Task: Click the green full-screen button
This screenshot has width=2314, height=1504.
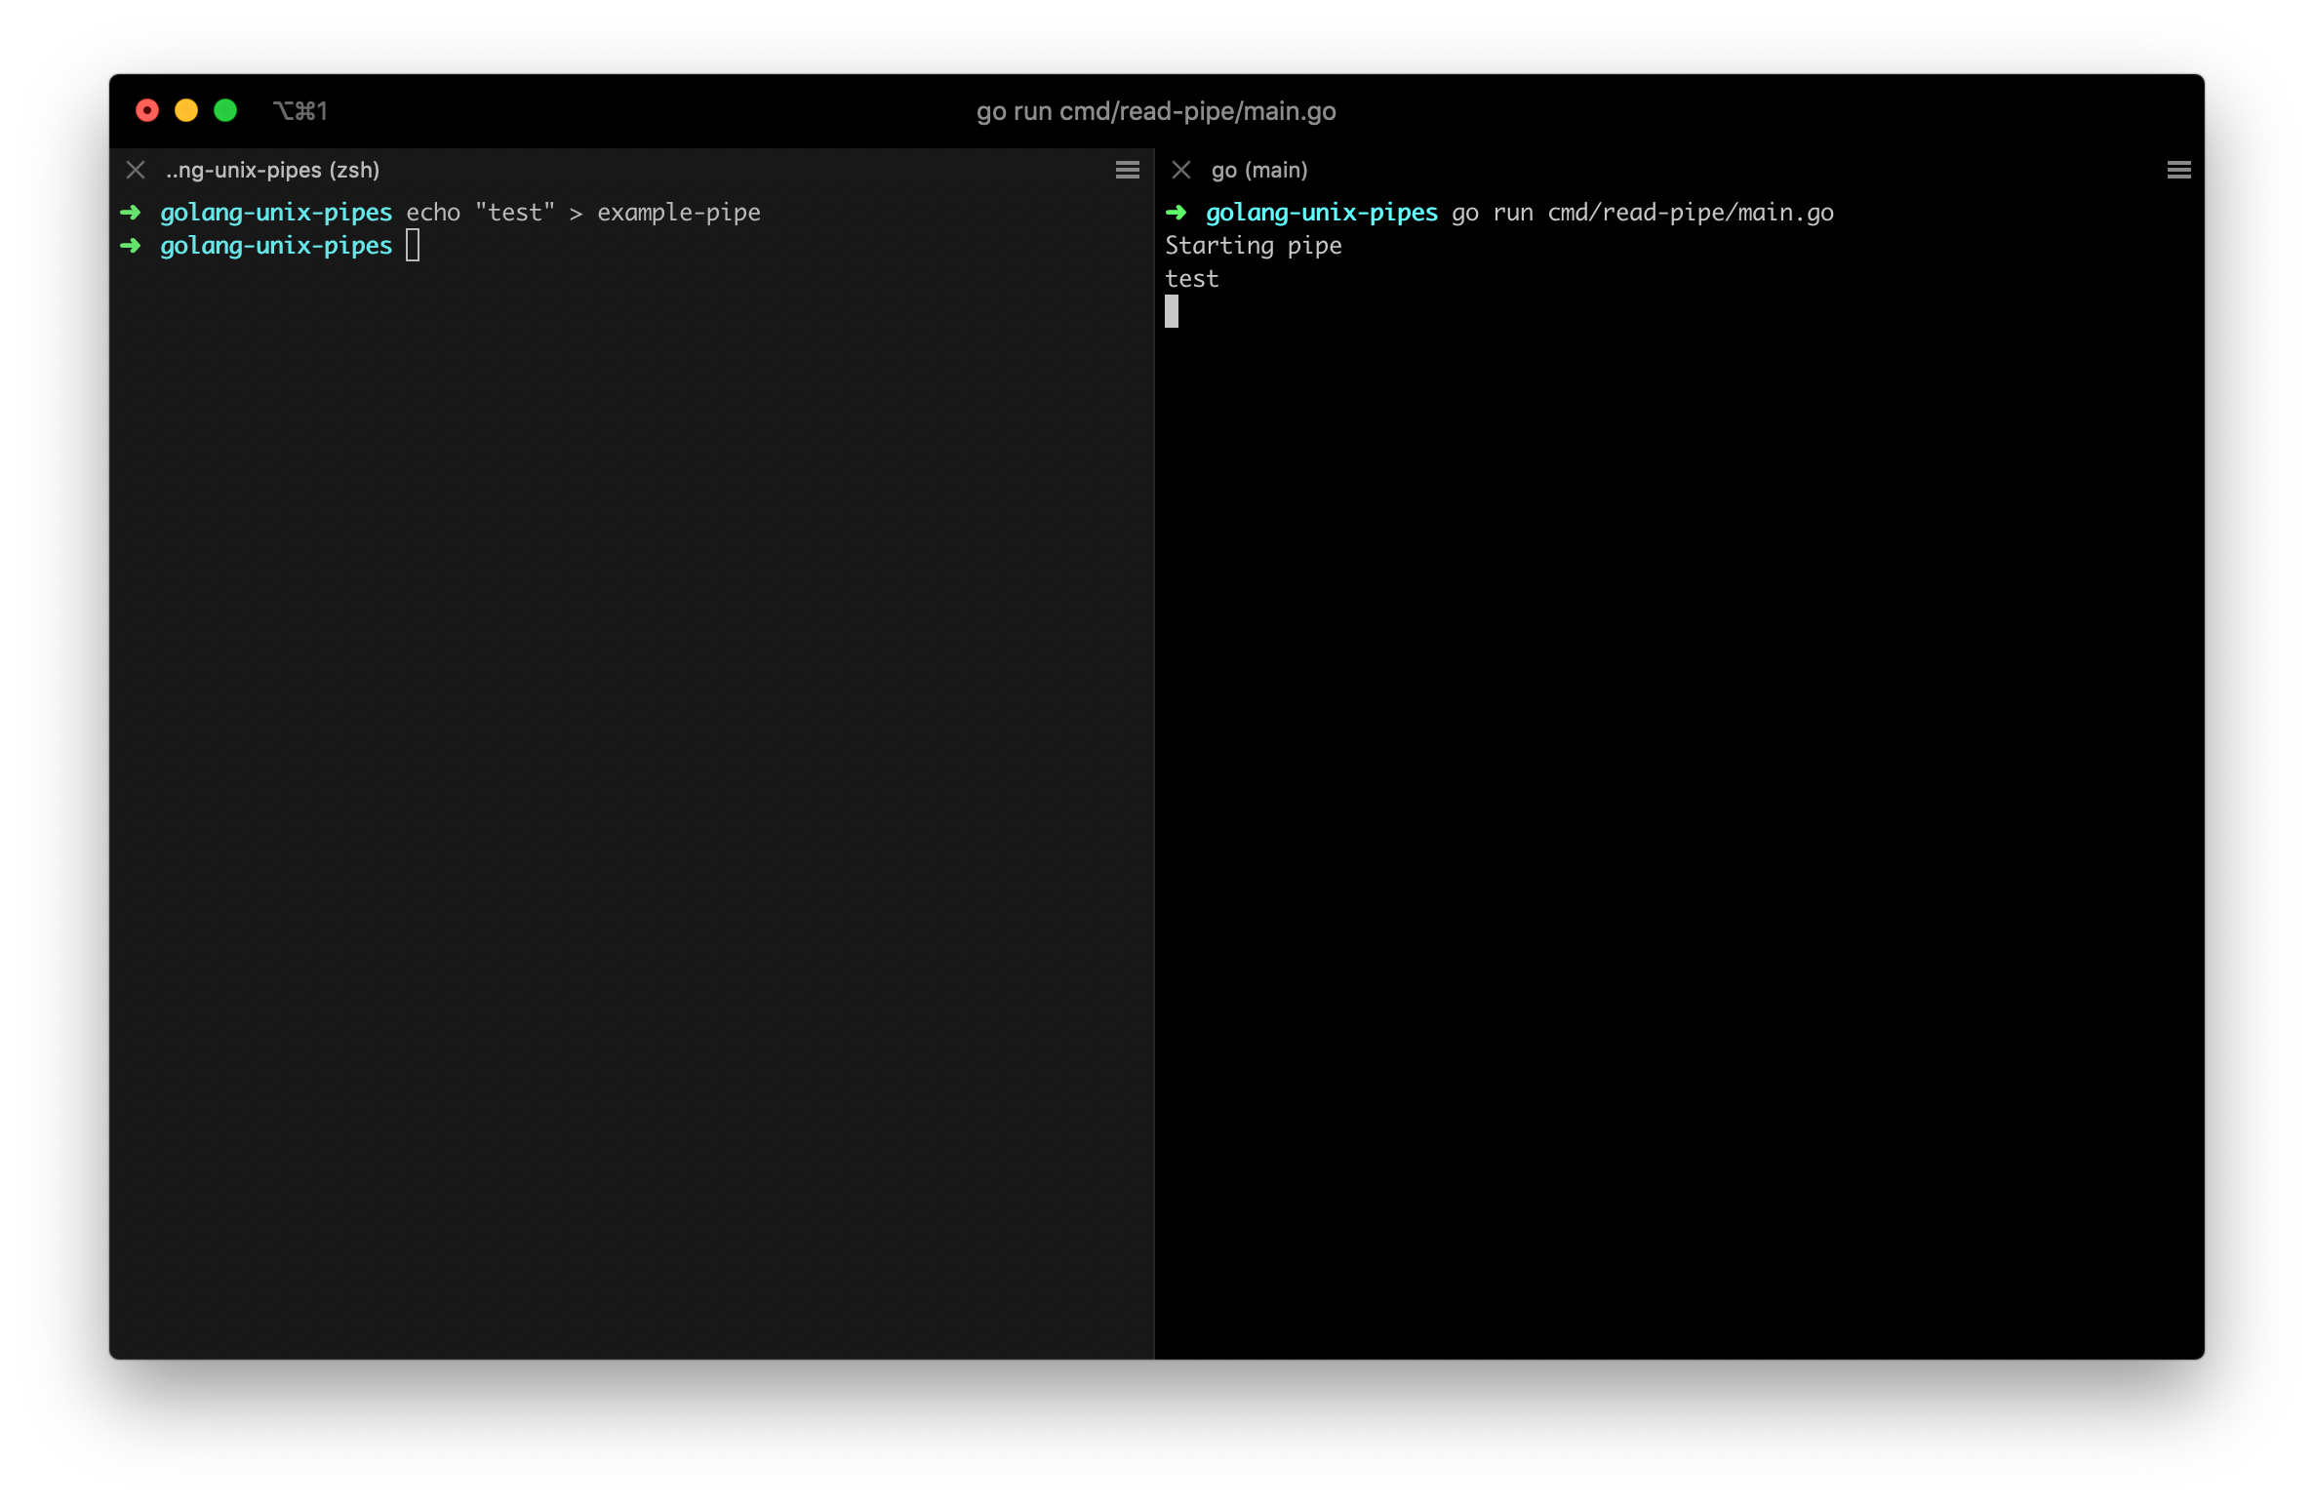Action: tap(225, 111)
